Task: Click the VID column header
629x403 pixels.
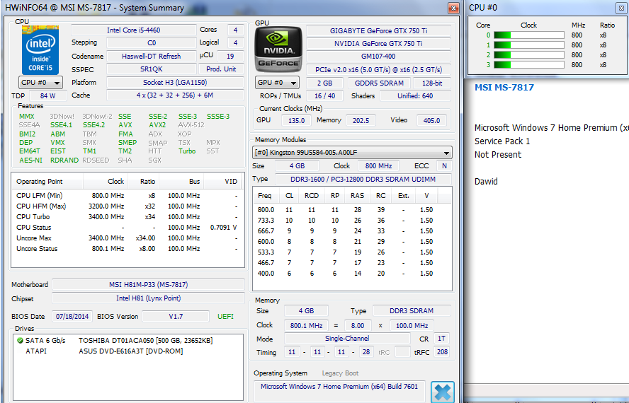Action: pos(224,182)
